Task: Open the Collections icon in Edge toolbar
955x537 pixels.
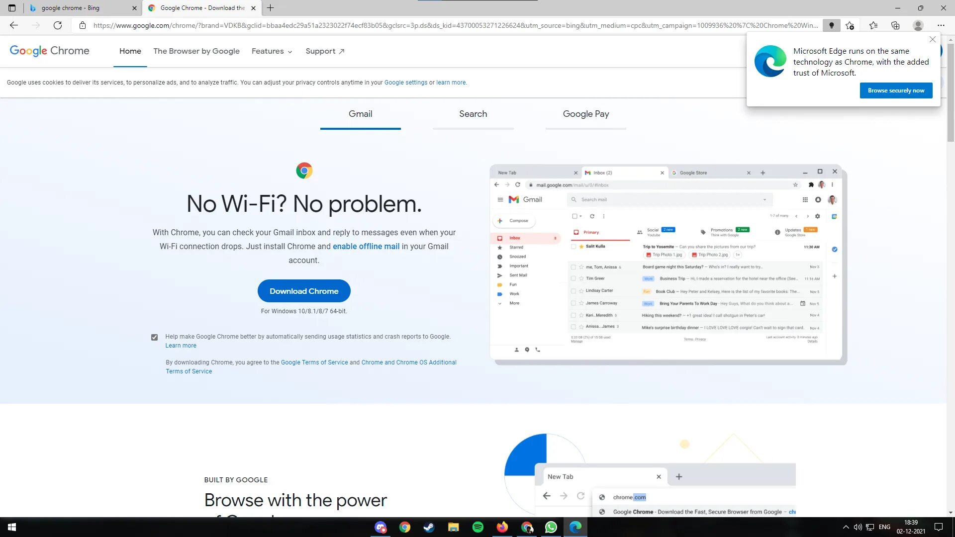Action: (x=895, y=25)
